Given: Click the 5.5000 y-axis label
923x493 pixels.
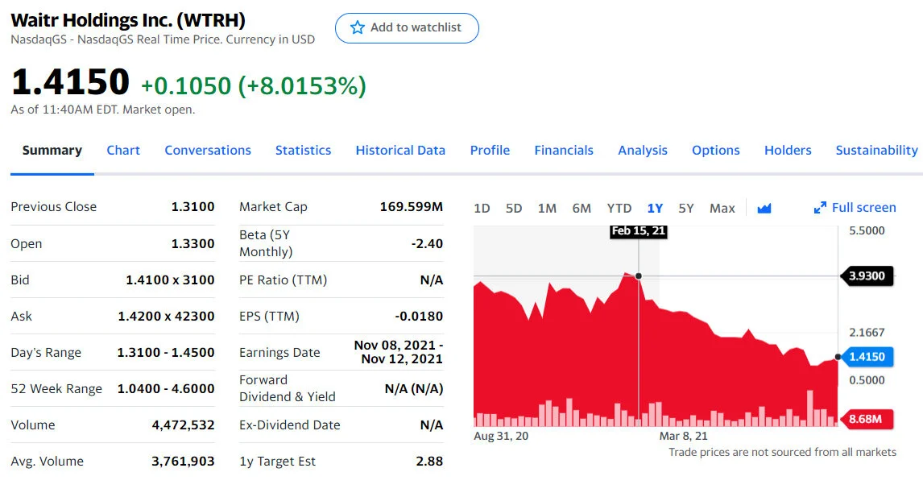Looking at the screenshot, I should click(x=867, y=230).
